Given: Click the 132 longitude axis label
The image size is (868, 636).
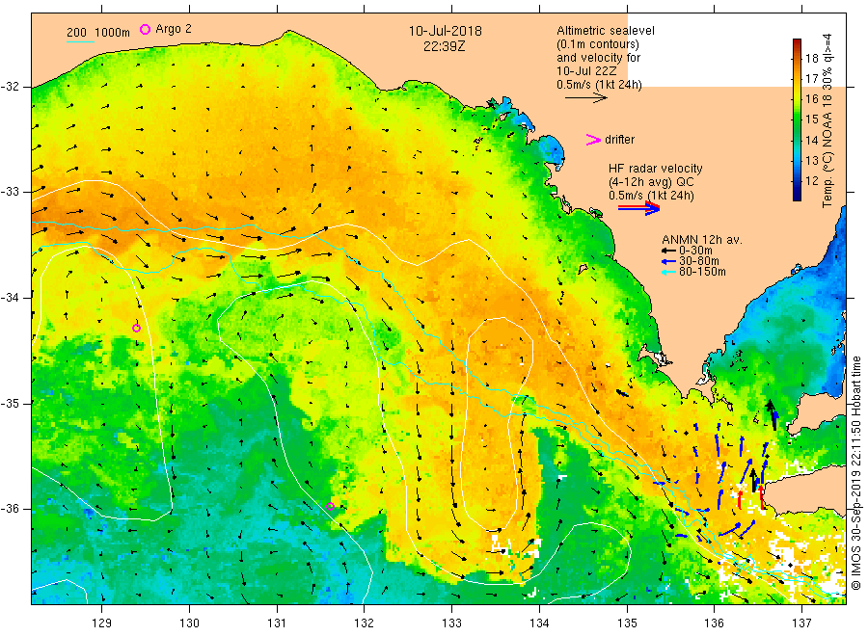Looking at the screenshot, I should coord(365,623).
